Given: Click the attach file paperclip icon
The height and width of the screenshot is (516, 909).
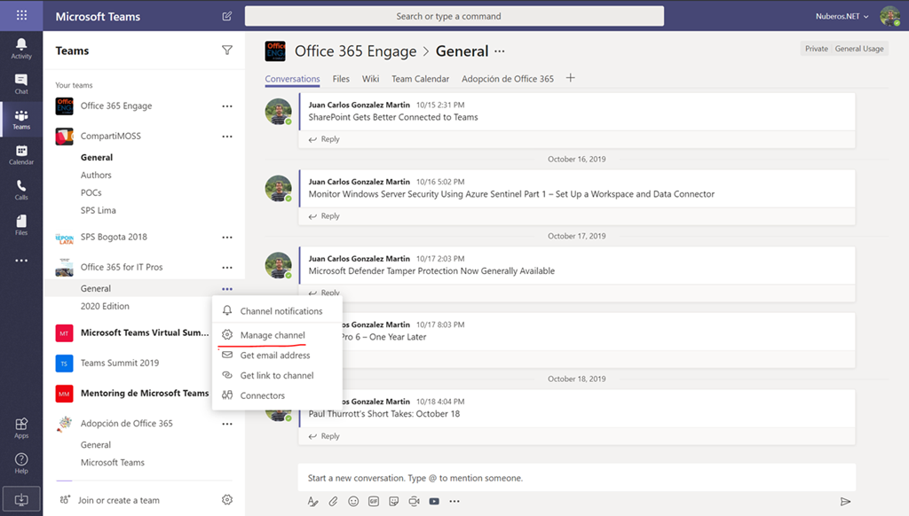Looking at the screenshot, I should [x=333, y=501].
